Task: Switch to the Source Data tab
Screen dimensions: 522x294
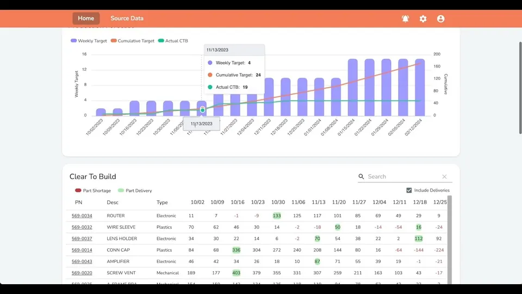Action: pyautogui.click(x=127, y=19)
